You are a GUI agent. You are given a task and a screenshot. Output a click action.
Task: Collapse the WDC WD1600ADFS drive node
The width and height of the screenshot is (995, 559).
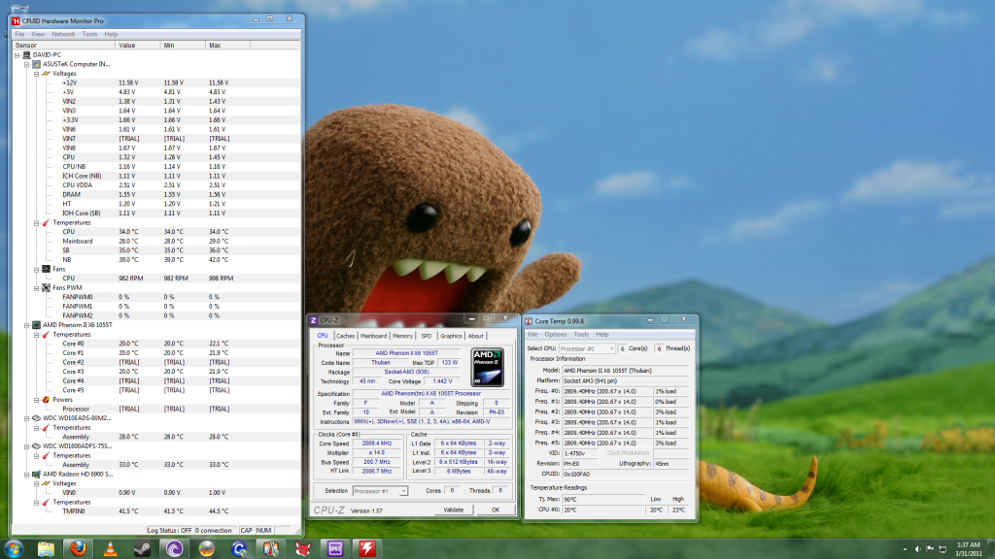click(26, 446)
